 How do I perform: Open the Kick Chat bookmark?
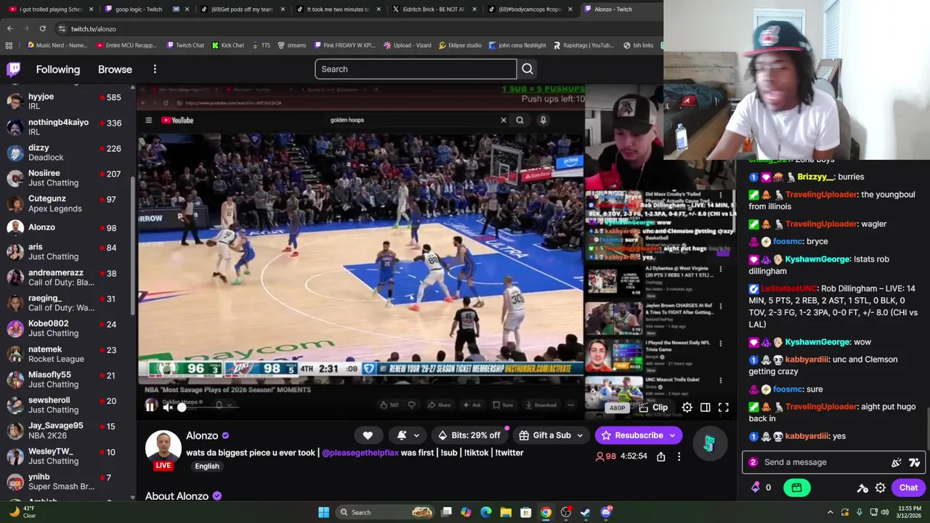click(x=227, y=45)
